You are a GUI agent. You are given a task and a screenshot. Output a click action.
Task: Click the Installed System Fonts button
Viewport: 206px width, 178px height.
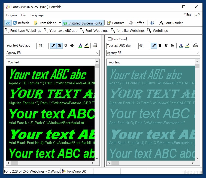(83, 23)
